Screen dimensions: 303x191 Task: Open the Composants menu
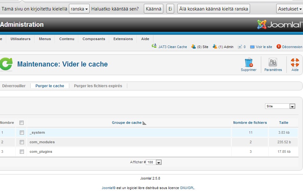click(94, 39)
